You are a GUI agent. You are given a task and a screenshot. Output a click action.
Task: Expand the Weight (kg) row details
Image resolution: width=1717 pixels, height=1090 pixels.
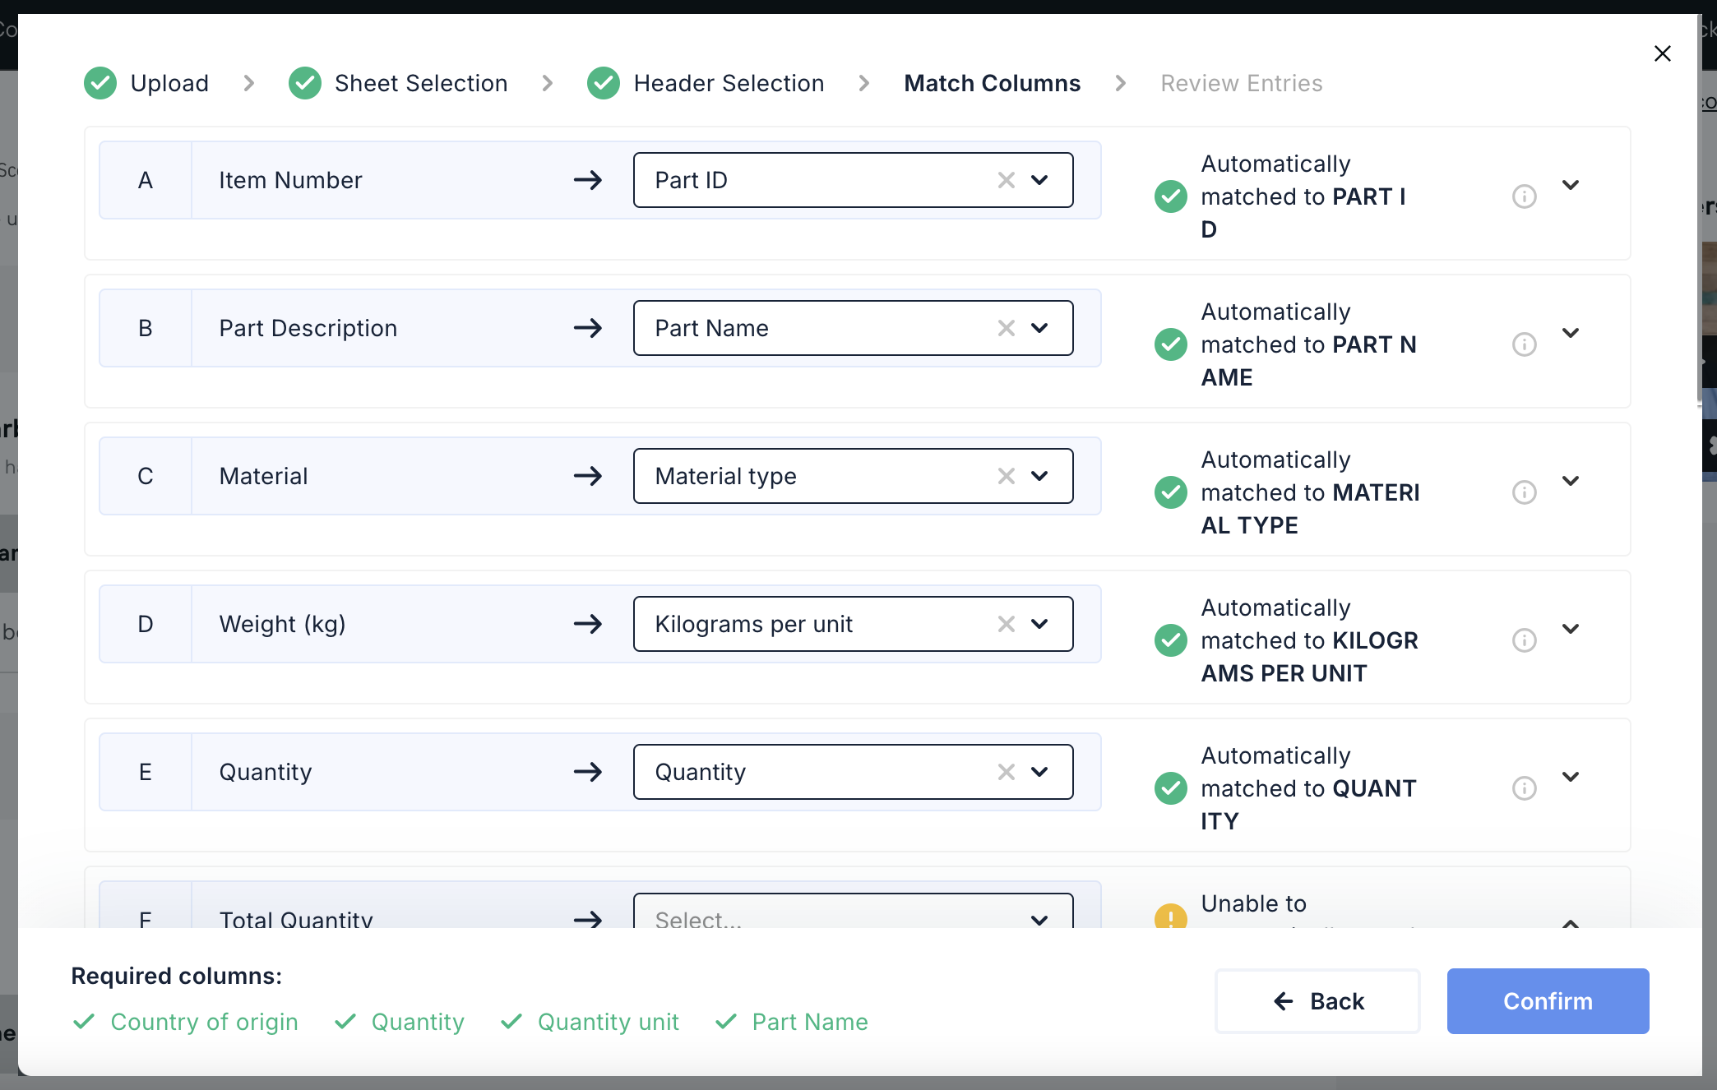click(x=1571, y=629)
